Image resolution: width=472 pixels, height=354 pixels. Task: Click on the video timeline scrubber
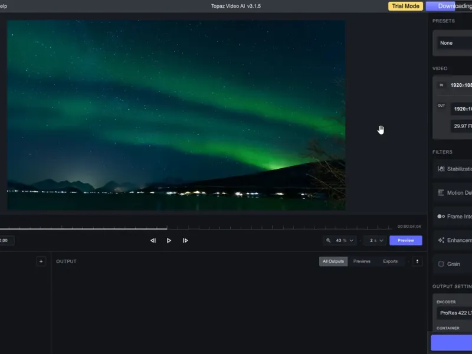tap(166, 228)
